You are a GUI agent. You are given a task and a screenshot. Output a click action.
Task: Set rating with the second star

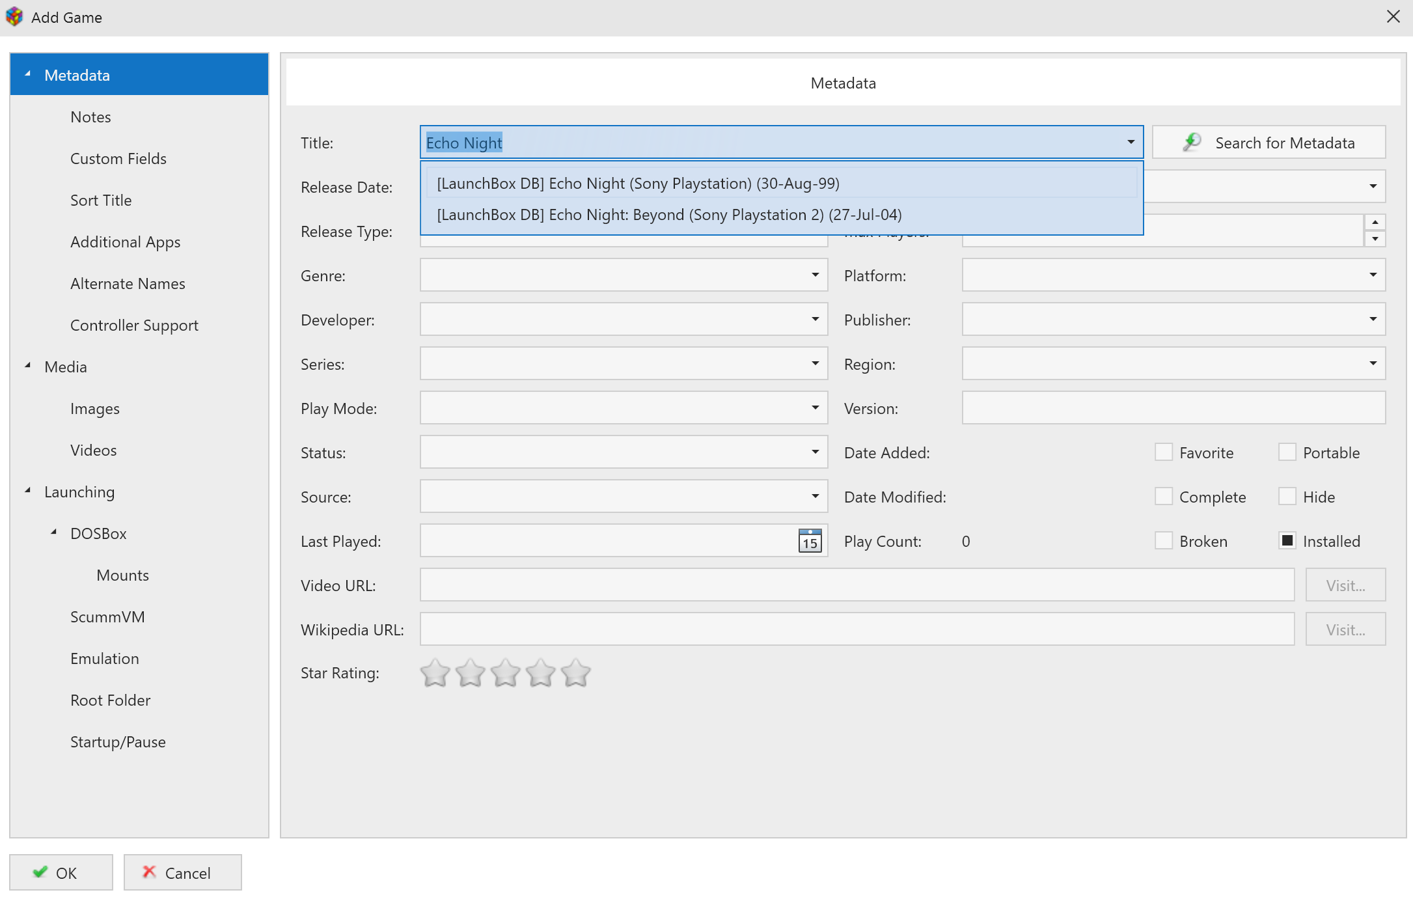tap(470, 673)
